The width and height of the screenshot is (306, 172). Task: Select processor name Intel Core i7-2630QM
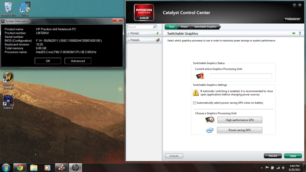[x=66, y=52]
